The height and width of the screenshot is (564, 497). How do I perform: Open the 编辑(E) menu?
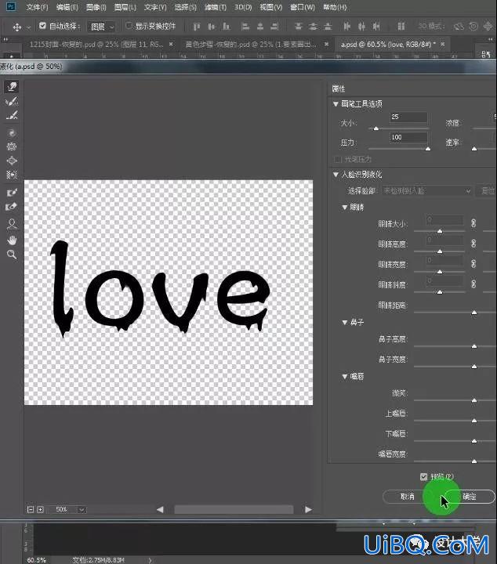click(x=67, y=7)
